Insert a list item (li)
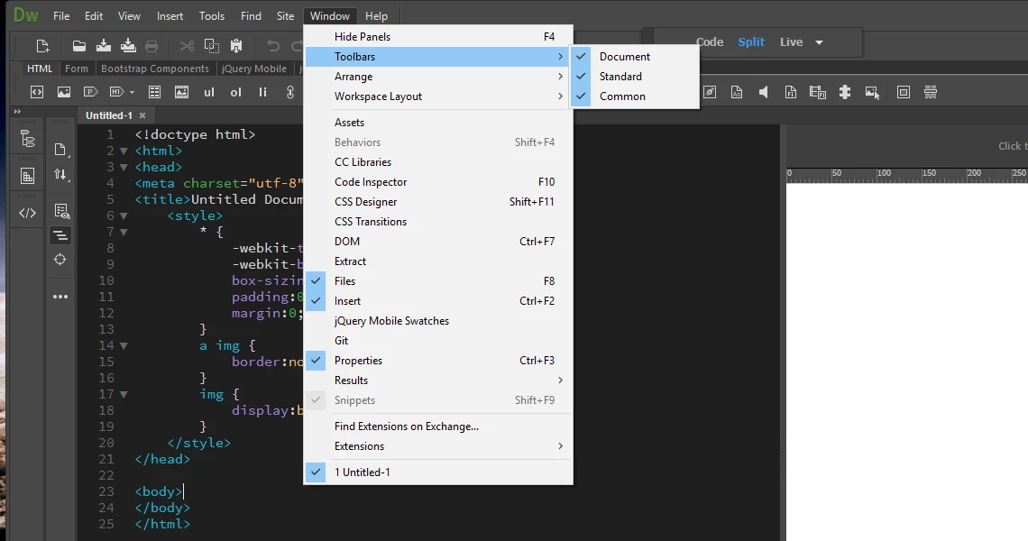This screenshot has height=541, width=1028. coord(263,93)
